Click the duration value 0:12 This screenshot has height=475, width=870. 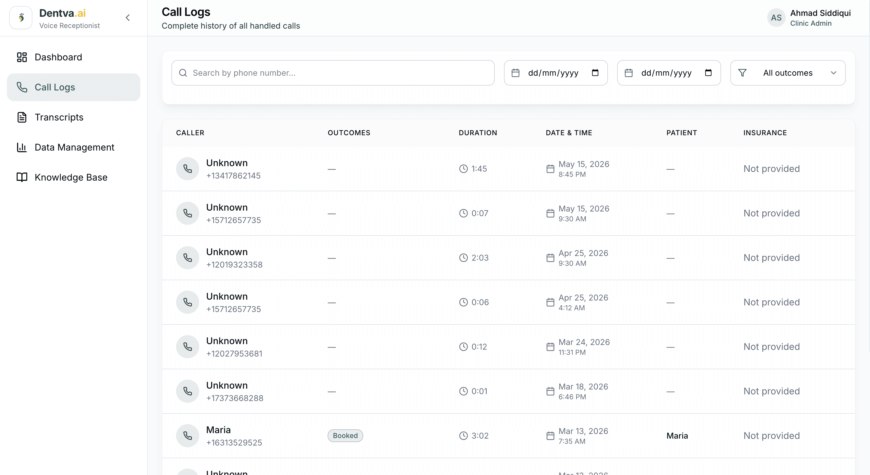click(x=479, y=347)
